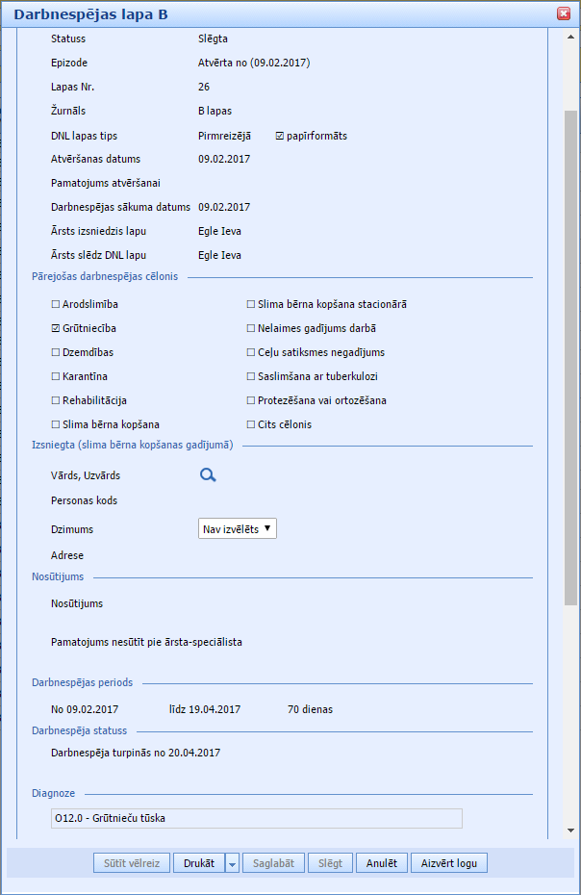Screen dimensions: 581x895
Task: Click the Anulēt button
Action: click(x=382, y=863)
